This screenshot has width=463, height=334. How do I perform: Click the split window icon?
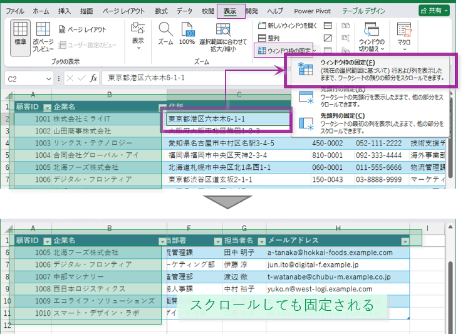(x=328, y=26)
